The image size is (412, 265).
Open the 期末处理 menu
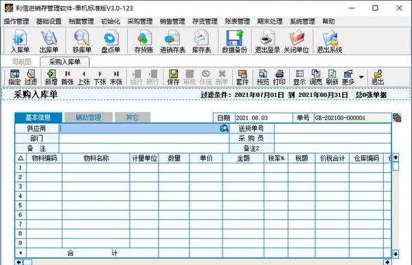pos(270,21)
